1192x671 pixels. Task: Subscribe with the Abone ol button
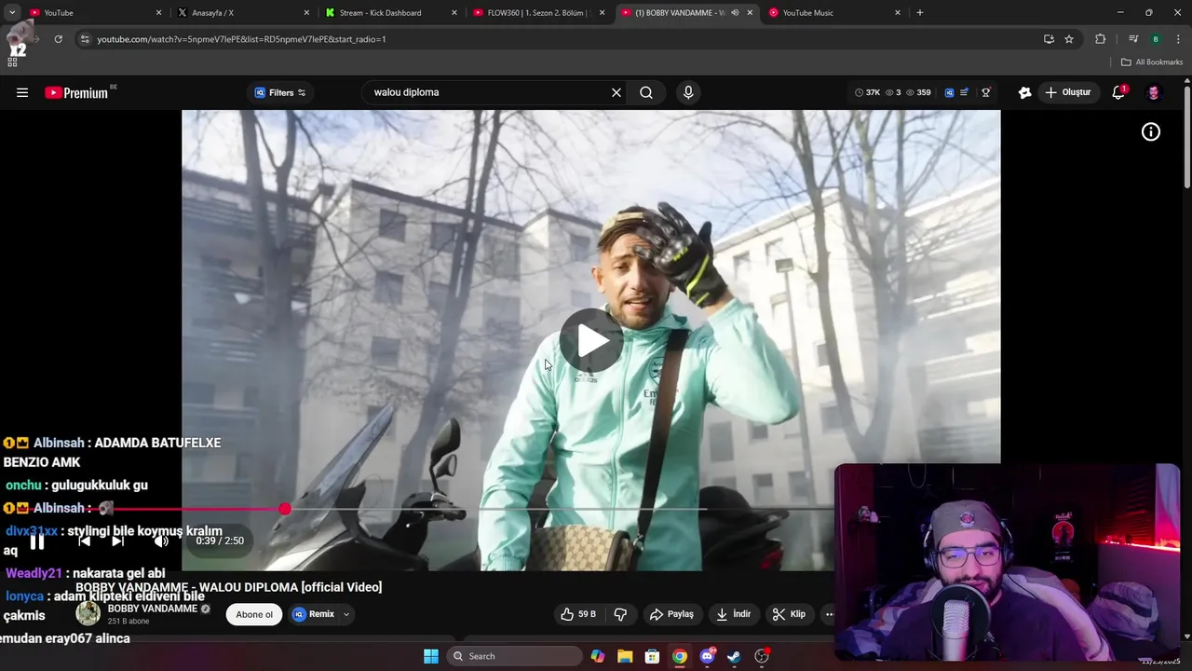pos(254,614)
